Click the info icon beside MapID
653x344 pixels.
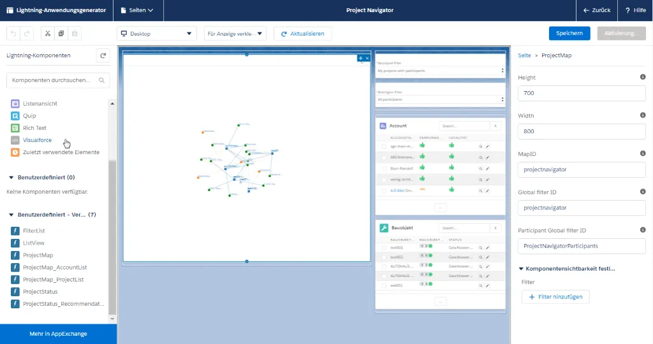click(x=643, y=154)
